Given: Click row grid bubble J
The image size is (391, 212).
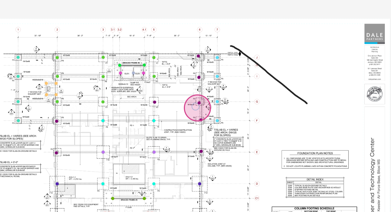Looking at the screenshot, I should (x=257, y=57).
